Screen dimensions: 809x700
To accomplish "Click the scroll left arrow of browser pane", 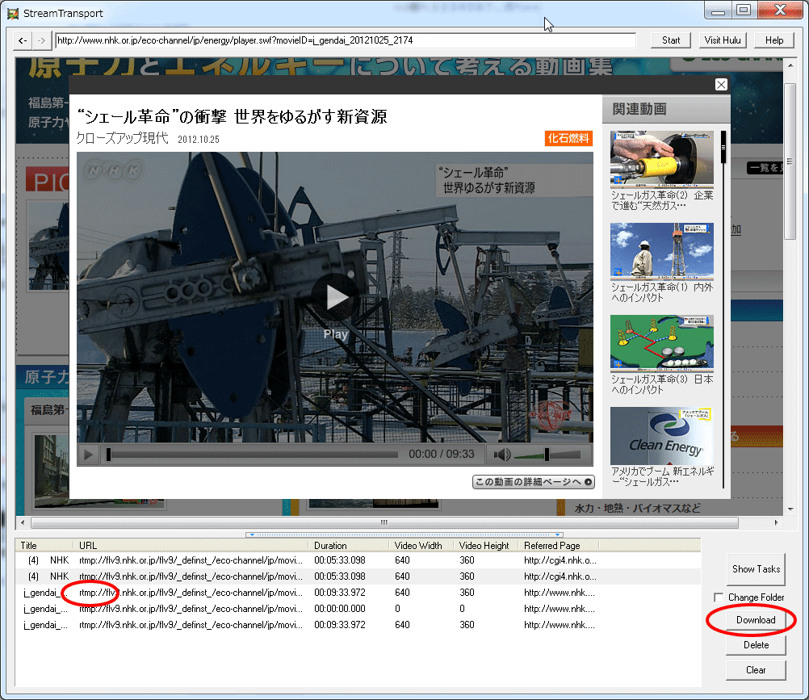I will 22,522.
